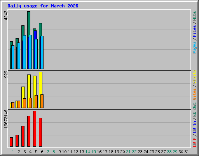Click the cyan pages bar for day 6

(x=42, y=52)
